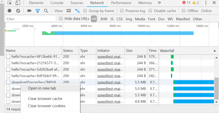The image size is (219, 113).
Task: Click the speedtest-mai initiator link in the first row
Action: [x=110, y=57]
